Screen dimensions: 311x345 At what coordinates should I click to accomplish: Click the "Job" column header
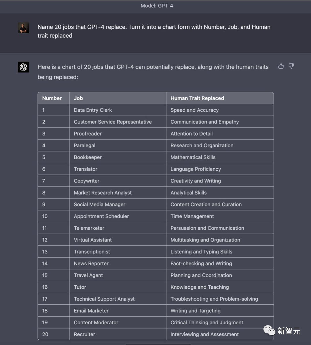pos(78,98)
